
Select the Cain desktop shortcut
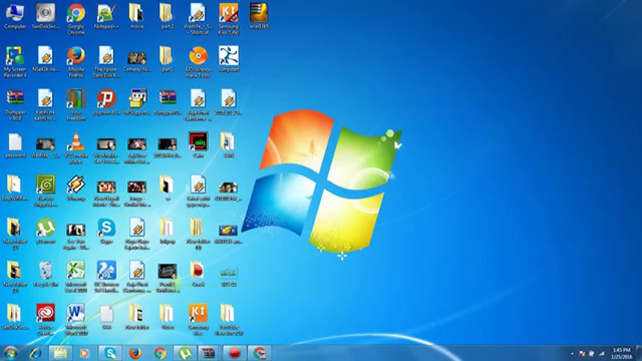[198, 145]
